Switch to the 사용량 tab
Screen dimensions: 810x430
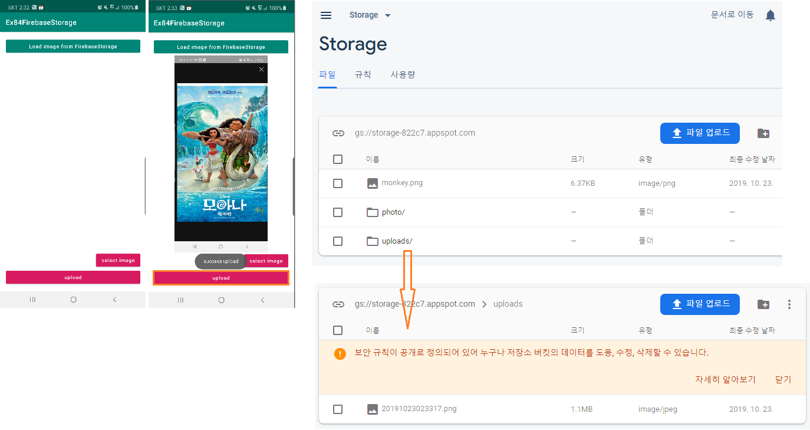(x=403, y=75)
